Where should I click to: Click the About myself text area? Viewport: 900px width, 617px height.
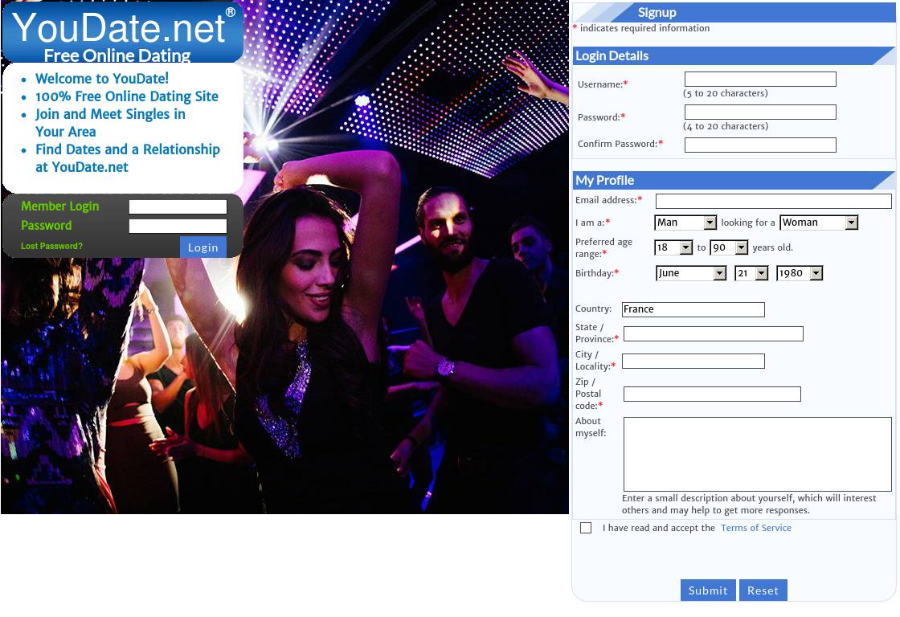tap(757, 454)
